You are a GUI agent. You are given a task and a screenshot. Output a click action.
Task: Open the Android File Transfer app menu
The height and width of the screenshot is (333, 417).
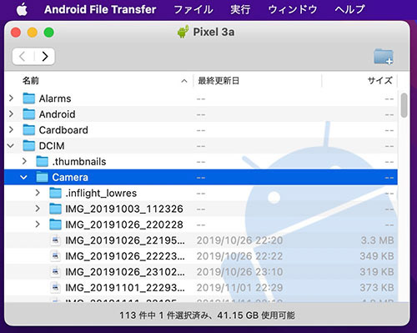pos(100,9)
